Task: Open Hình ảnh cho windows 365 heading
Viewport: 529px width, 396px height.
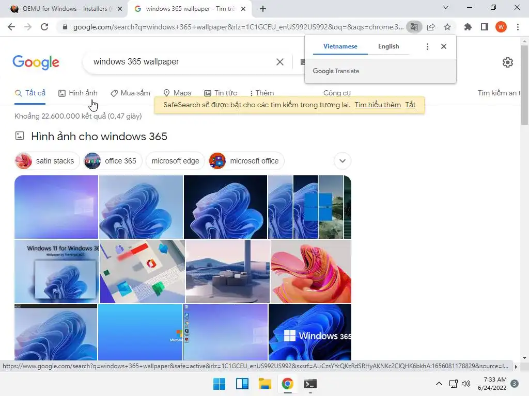Action: 99,136
